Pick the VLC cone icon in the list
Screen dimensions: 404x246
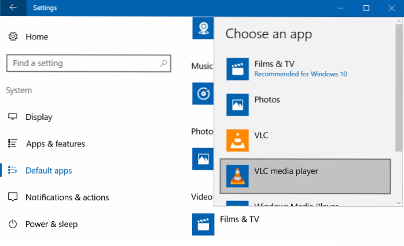pos(237,141)
